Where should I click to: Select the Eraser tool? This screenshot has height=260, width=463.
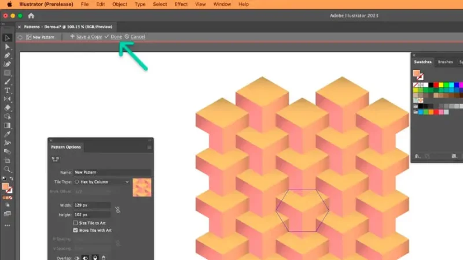7,108
